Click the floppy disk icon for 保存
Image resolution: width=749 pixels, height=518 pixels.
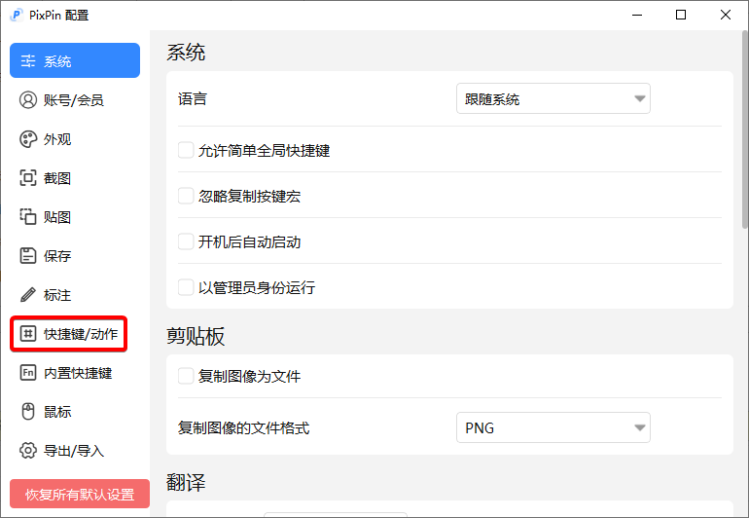click(27, 256)
